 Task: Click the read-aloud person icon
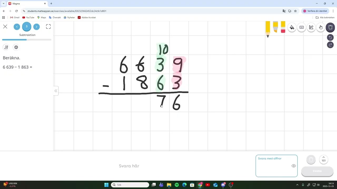coord(6,47)
